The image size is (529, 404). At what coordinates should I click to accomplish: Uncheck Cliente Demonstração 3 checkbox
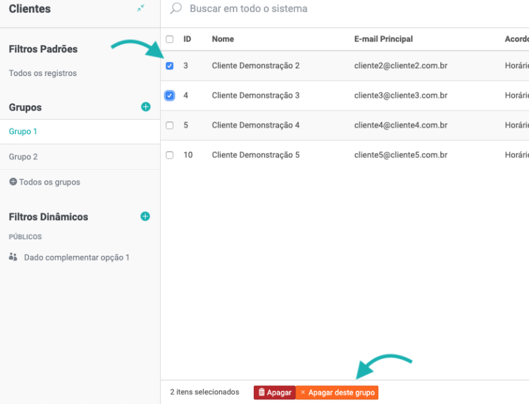[x=170, y=96]
